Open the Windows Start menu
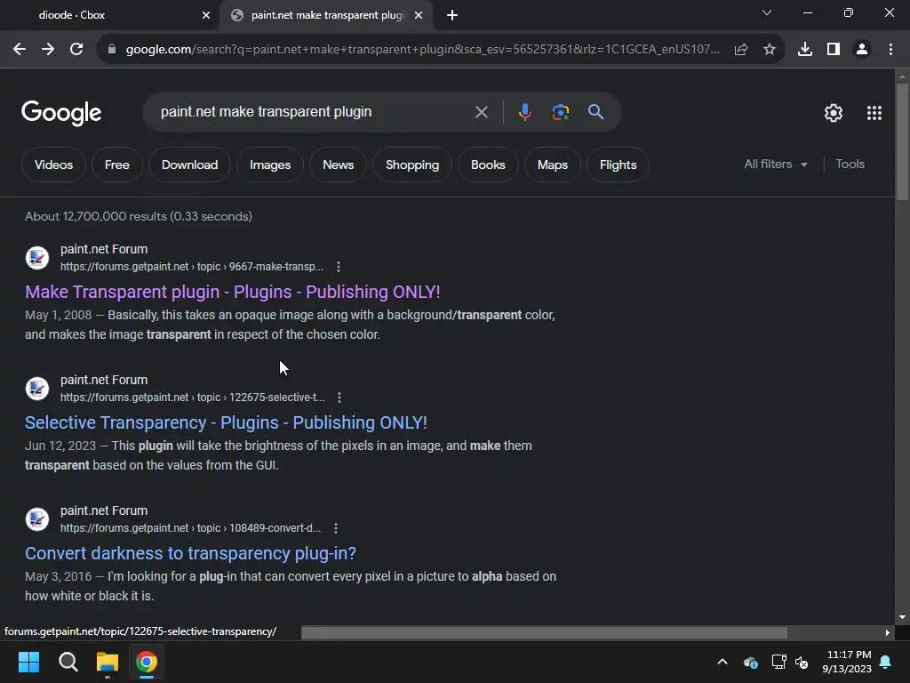Image resolution: width=910 pixels, height=683 pixels. [28, 662]
